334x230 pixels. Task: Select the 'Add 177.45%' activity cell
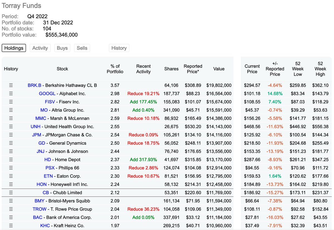pos(143,102)
